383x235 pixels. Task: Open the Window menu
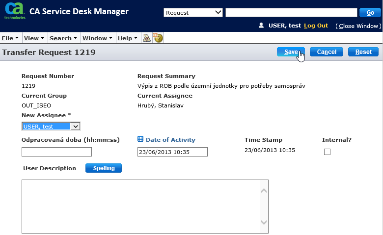(97, 38)
